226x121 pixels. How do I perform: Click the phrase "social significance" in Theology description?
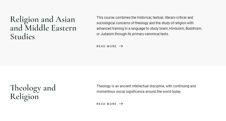(x=130, y=92)
